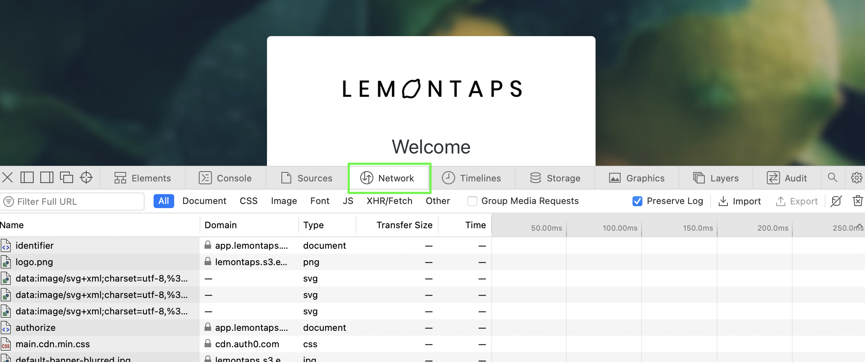This screenshot has height=362, width=865.
Task: Click the png type cell in logo.png row
Action: (327, 262)
